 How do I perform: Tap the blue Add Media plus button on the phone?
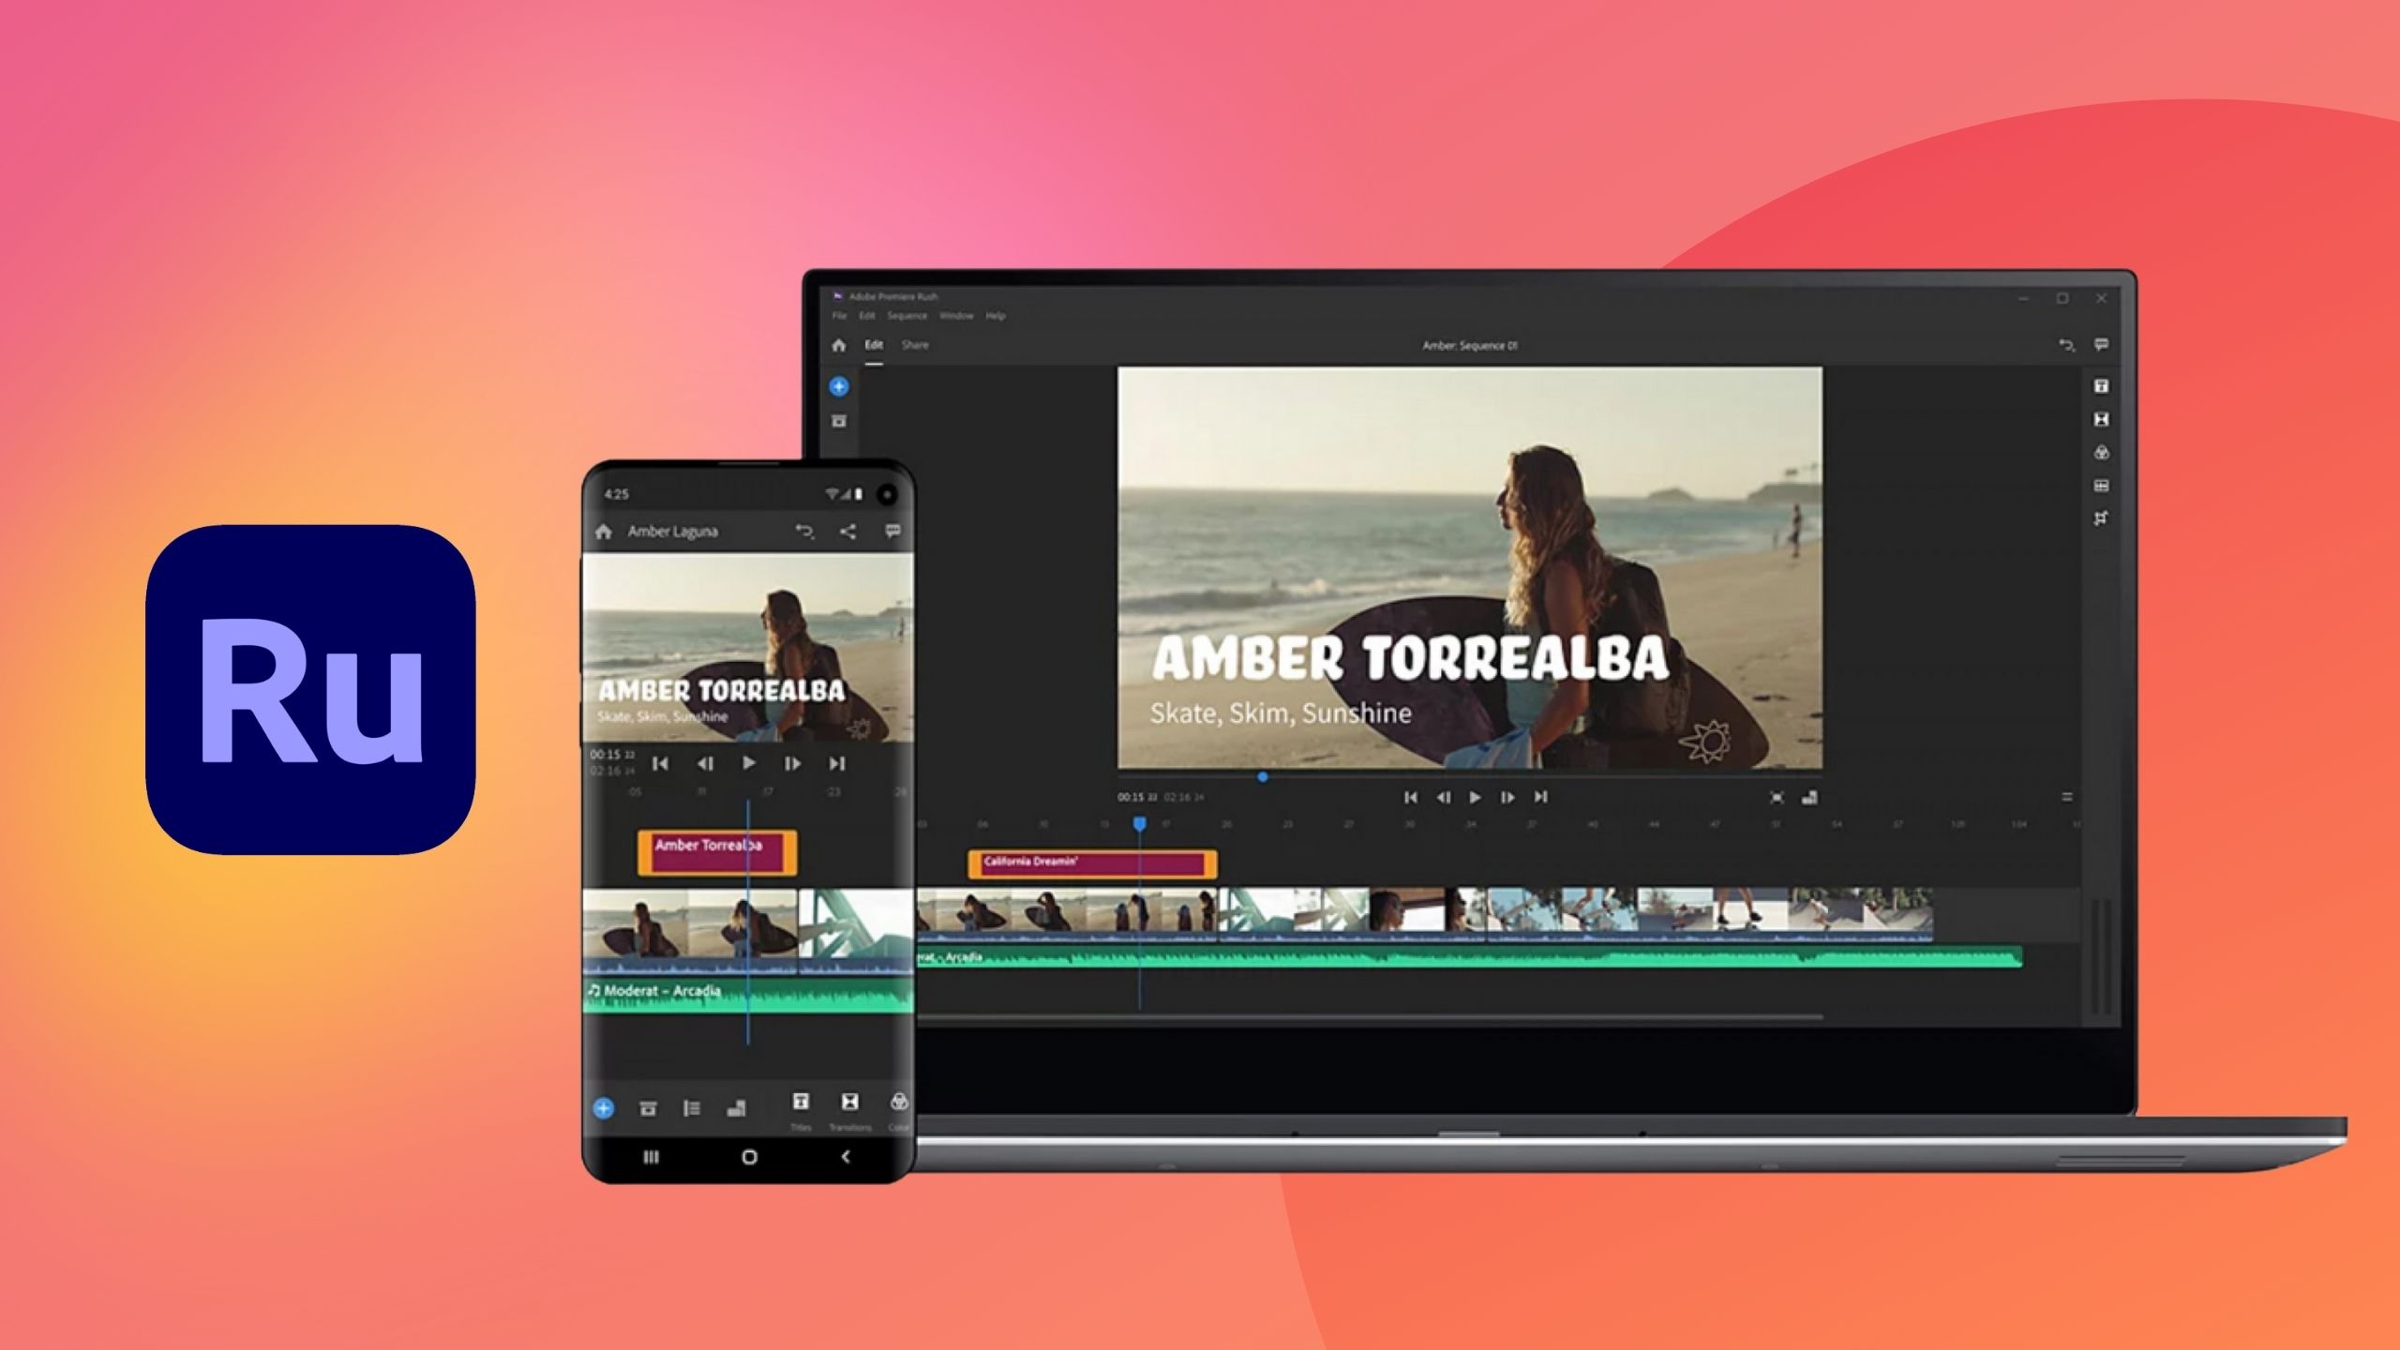[x=604, y=1108]
